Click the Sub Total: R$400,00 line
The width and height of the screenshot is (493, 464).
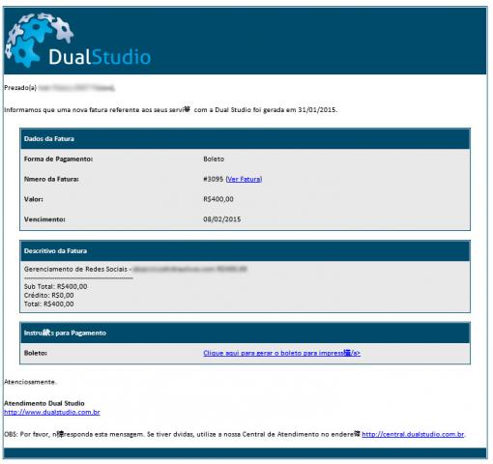coord(55,287)
